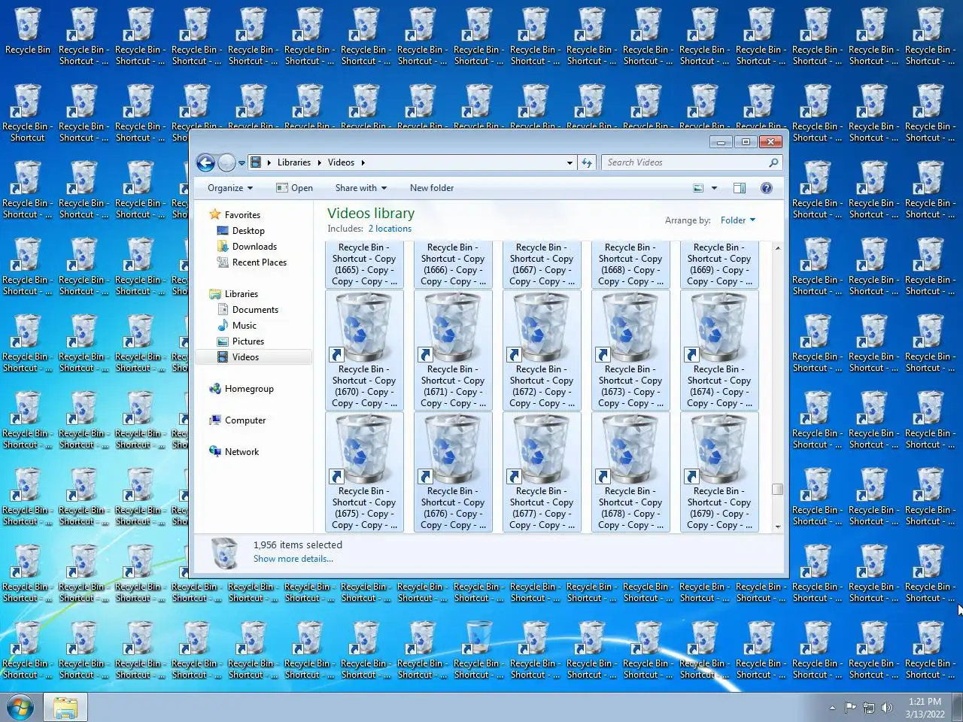Image resolution: width=963 pixels, height=722 pixels.
Task: Select the Recycle Bin shortcut (1672)
Action: pos(542,350)
